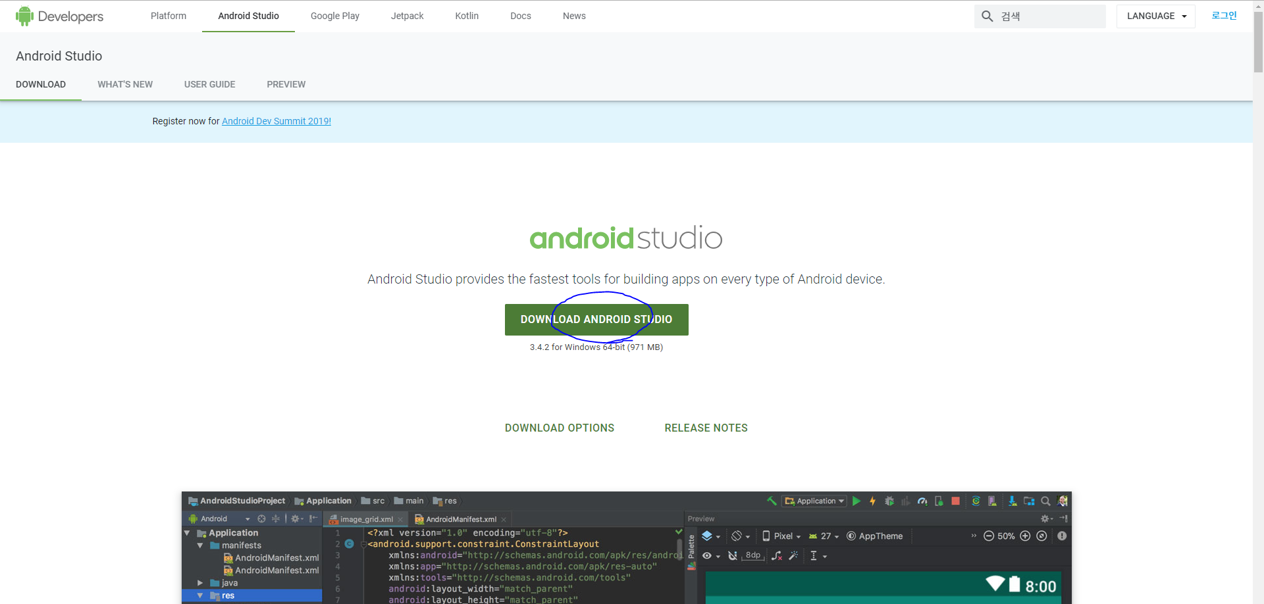Switch to the Kotlin tab
The width and height of the screenshot is (1264, 604).
coord(467,16)
